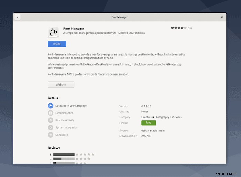Click the simple font management application subtitle
Image resolution: width=241 pixels, height=177 pixels.
click(104, 33)
